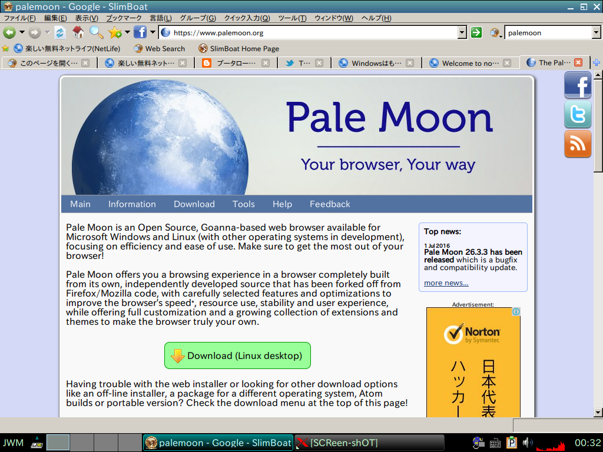Open the Feedback nav item

[330, 204]
